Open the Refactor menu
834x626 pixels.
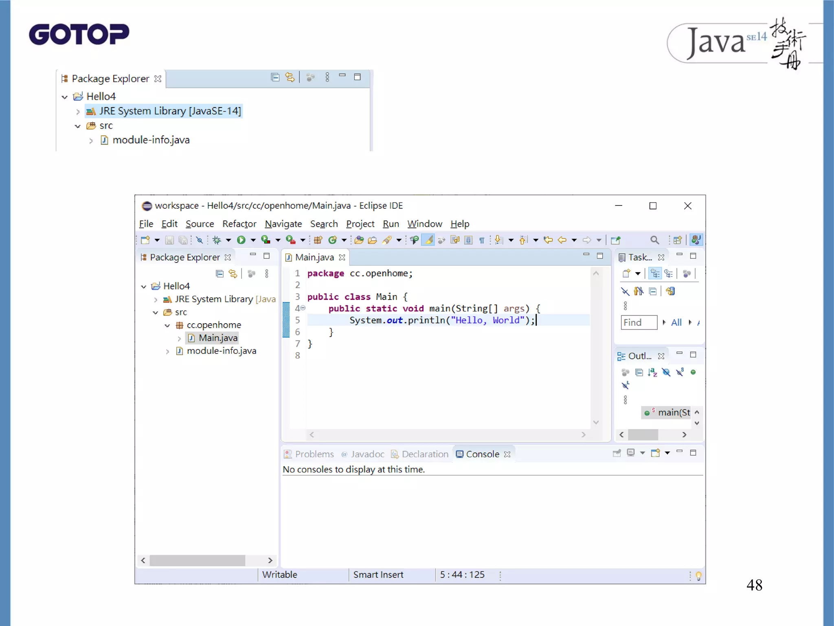tap(239, 224)
